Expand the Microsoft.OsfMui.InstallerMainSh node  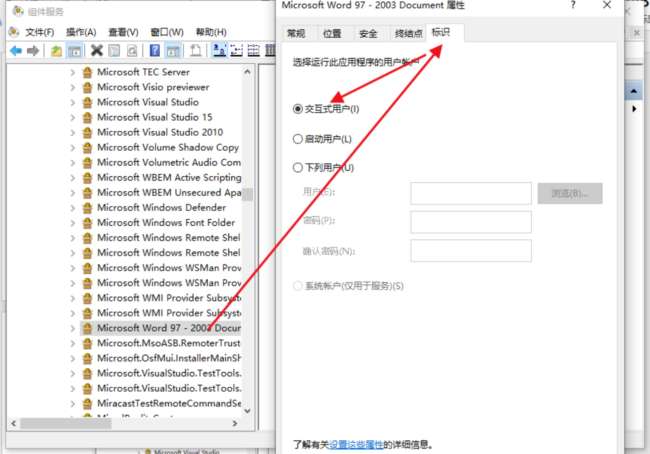point(73,358)
